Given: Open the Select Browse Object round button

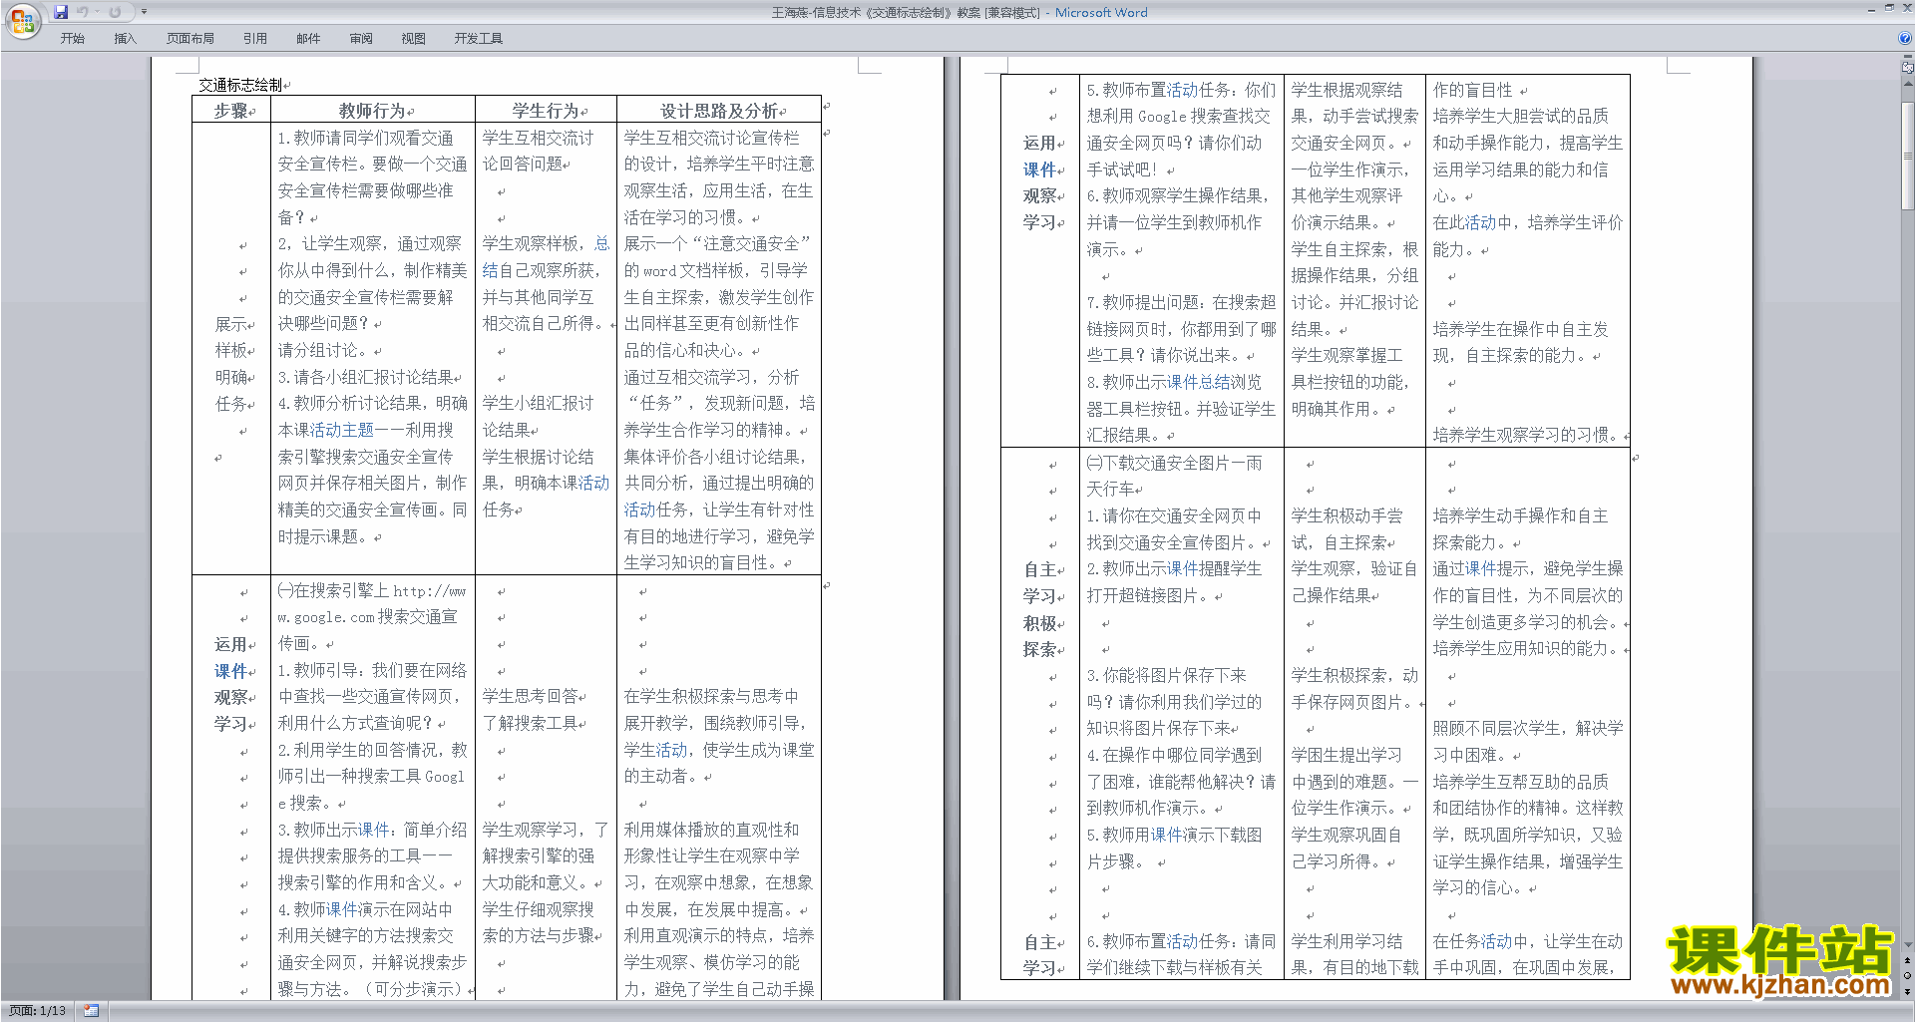Looking at the screenshot, I should click(1907, 975).
